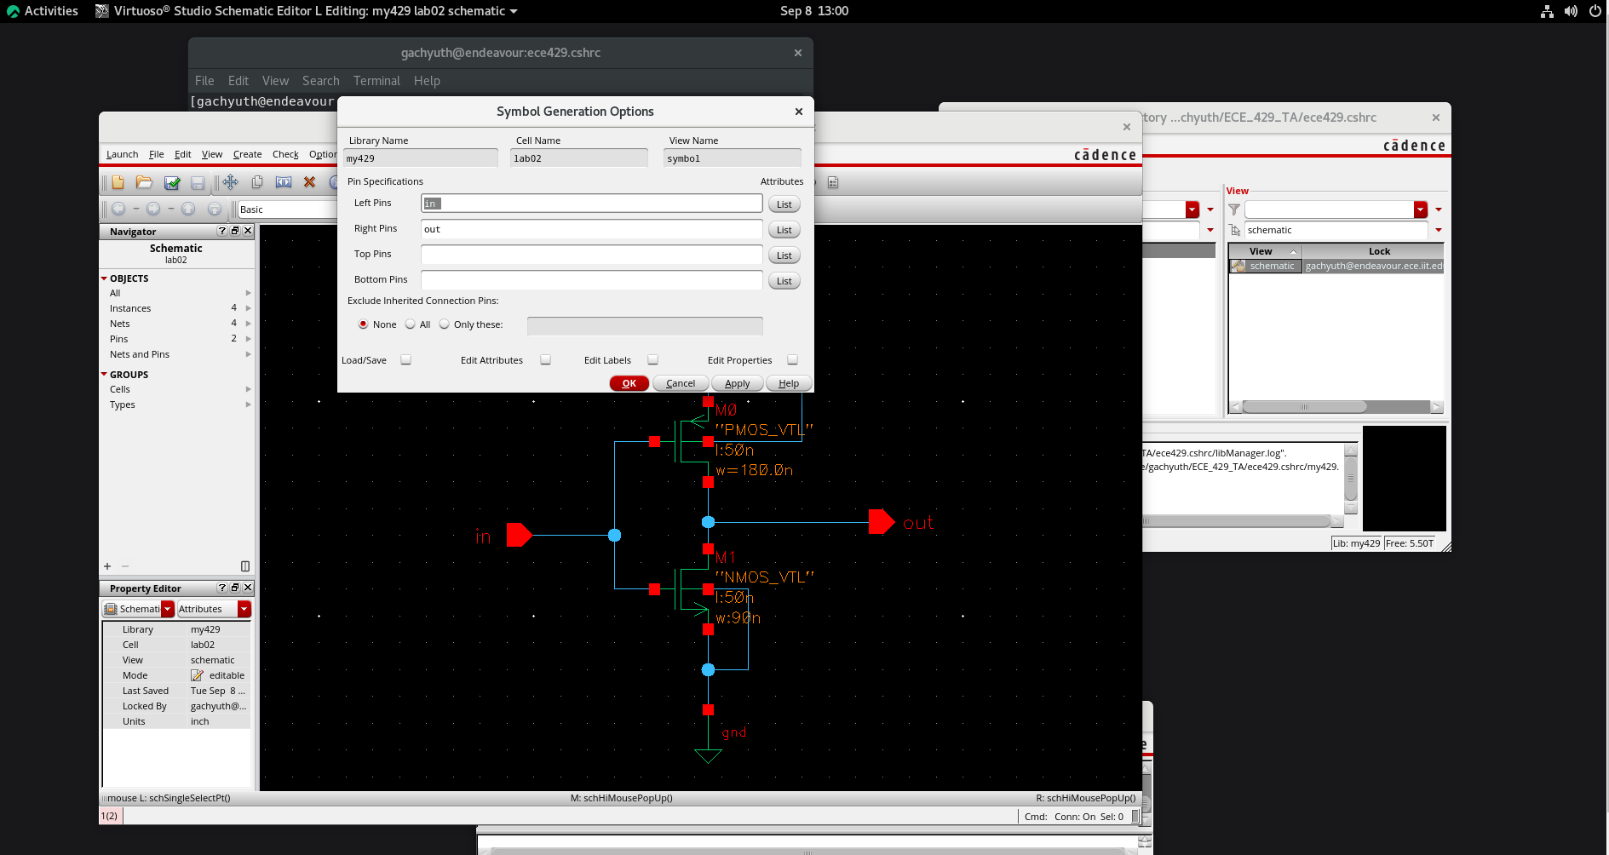Screen dimensions: 1609x855
Task: Click the filter funnel icon in View pane
Action: (x=1234, y=209)
